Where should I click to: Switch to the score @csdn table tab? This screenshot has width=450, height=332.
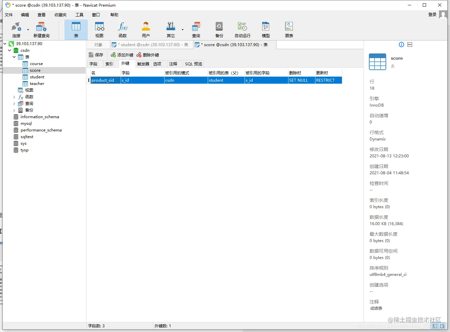point(235,45)
